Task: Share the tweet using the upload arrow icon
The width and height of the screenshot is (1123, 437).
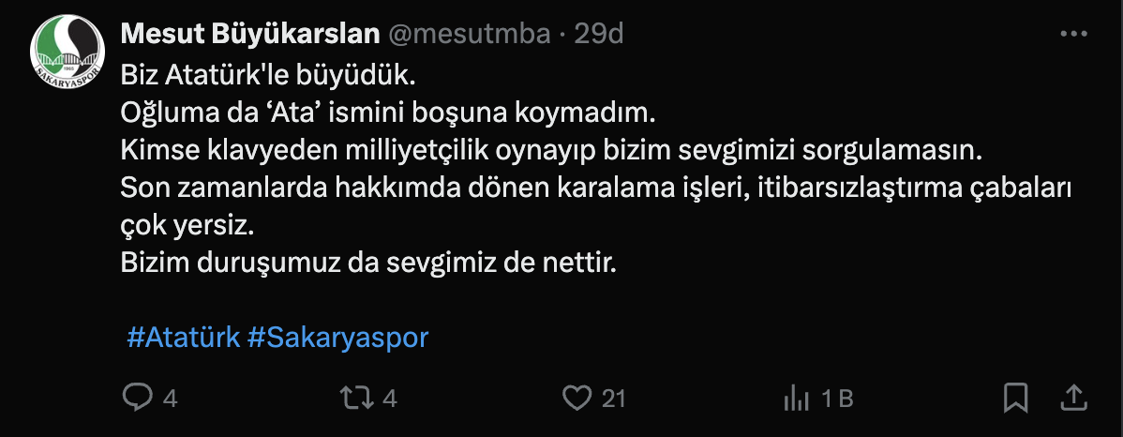Action: tap(1072, 399)
